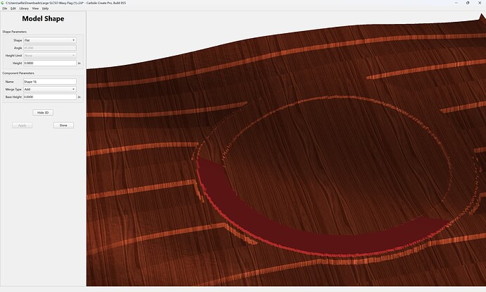Click the Height Limit label
The width and height of the screenshot is (486, 292).
coord(13,56)
